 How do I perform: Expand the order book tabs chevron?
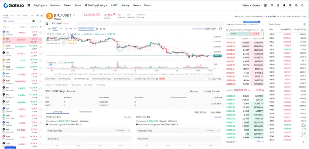pos(263,24)
